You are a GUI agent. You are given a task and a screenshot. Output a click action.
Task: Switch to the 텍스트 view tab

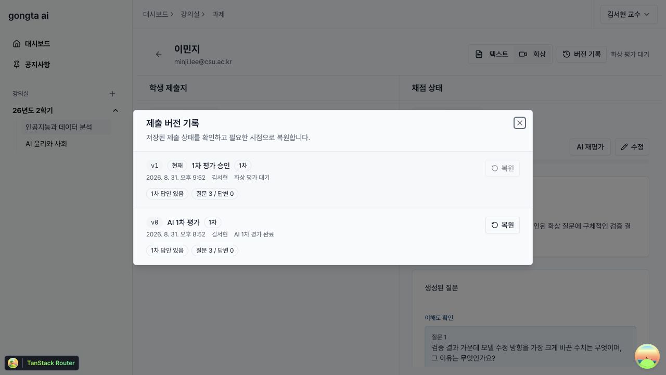[492, 54]
